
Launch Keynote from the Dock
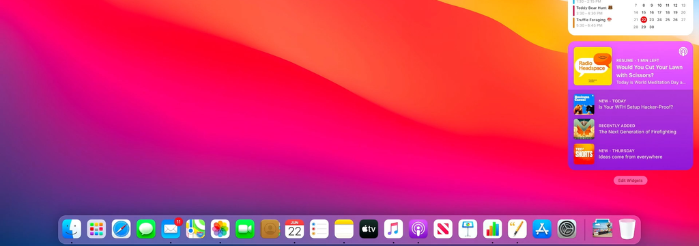point(468,229)
